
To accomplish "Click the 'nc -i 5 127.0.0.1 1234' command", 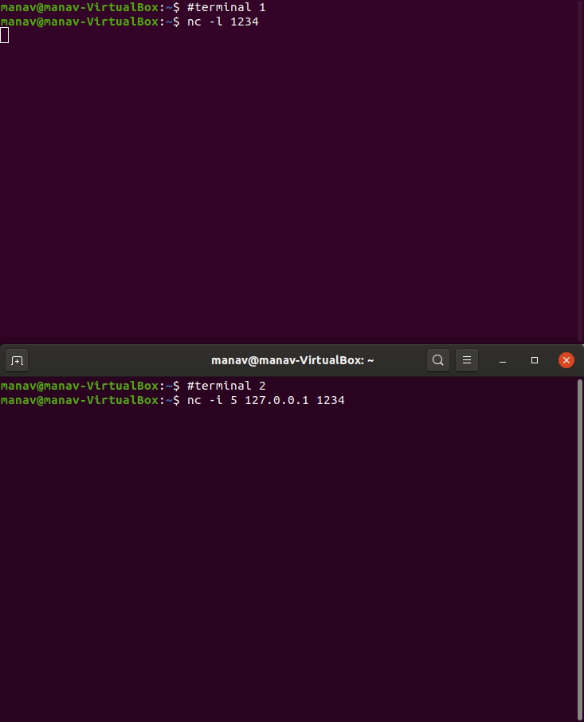I will point(265,400).
